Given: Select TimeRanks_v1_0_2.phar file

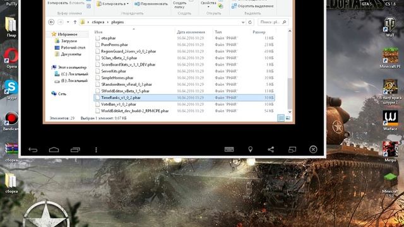Looking at the screenshot, I should tap(184, 98).
